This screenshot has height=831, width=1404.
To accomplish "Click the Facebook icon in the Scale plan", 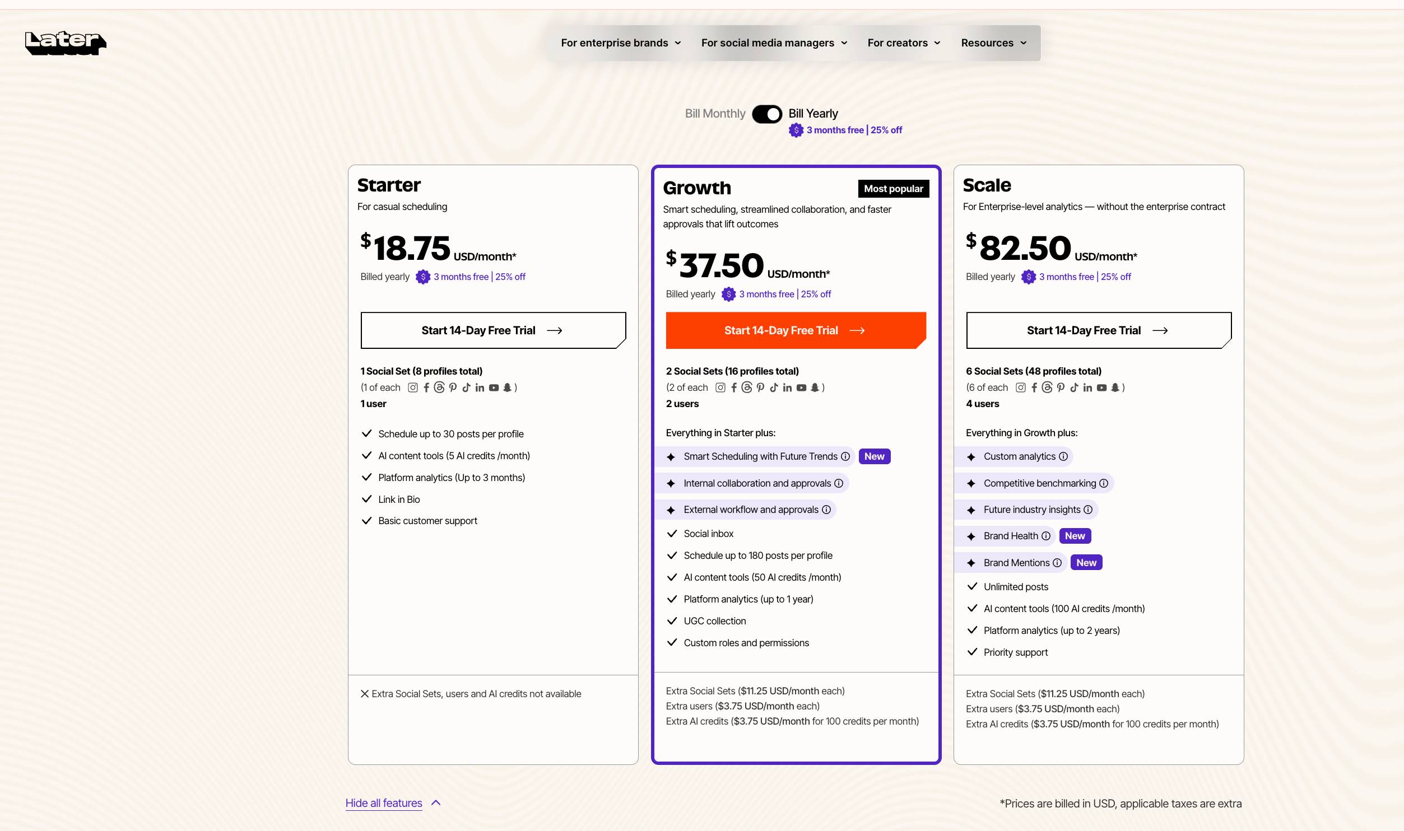I will click(x=1034, y=388).
